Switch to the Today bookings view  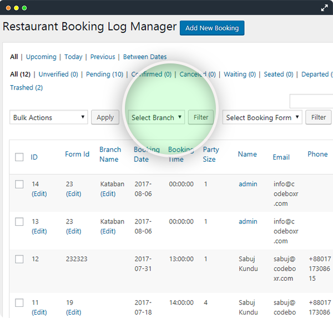tap(73, 57)
